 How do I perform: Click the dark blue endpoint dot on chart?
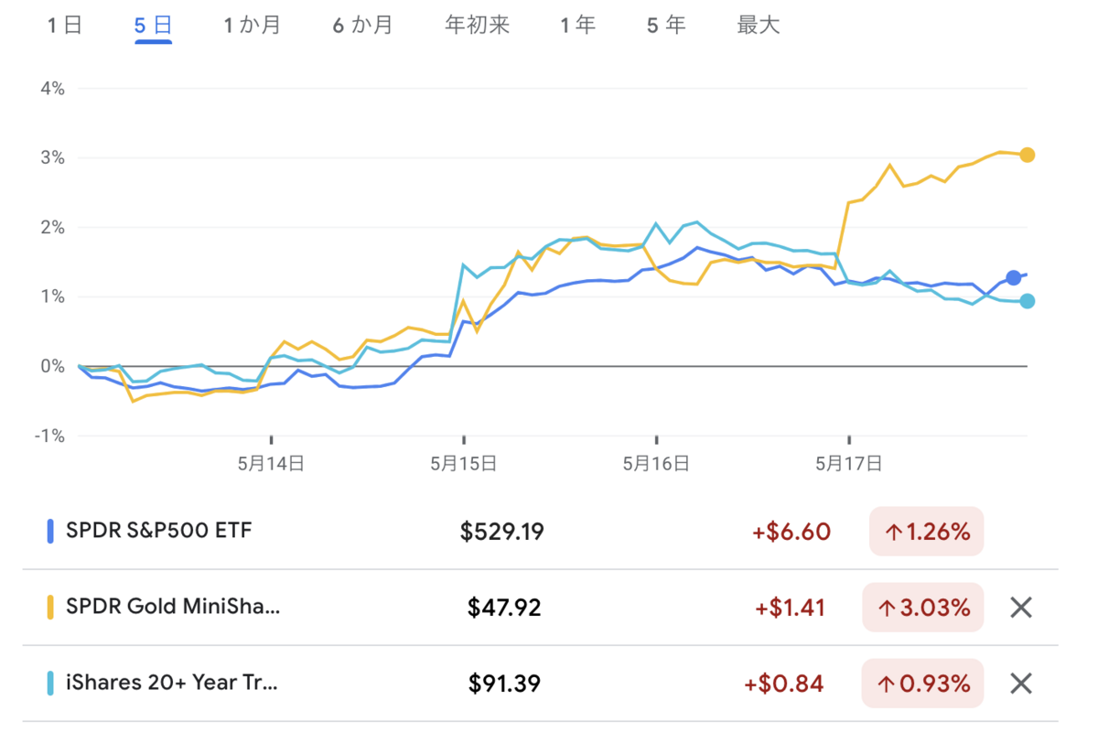click(x=1013, y=278)
